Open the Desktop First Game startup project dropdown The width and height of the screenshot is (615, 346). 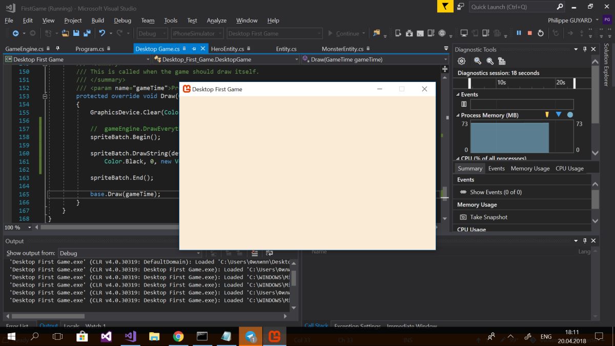(275, 33)
